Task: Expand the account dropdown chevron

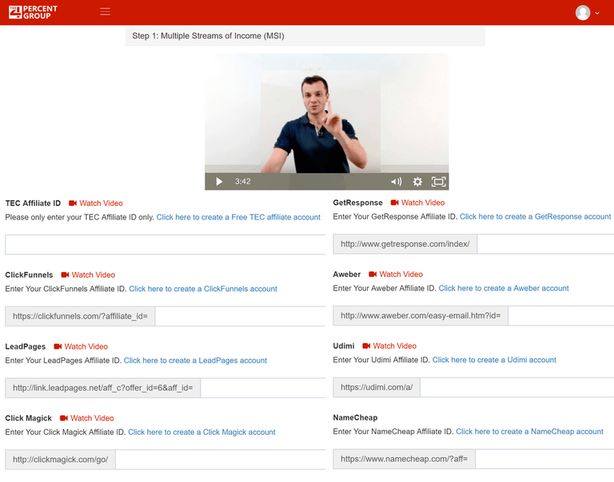Action: [597, 13]
